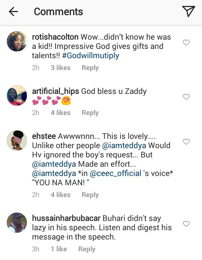Heart hussainharbubacar's comment
The height and width of the screenshot is (260, 202).
pos(186,224)
